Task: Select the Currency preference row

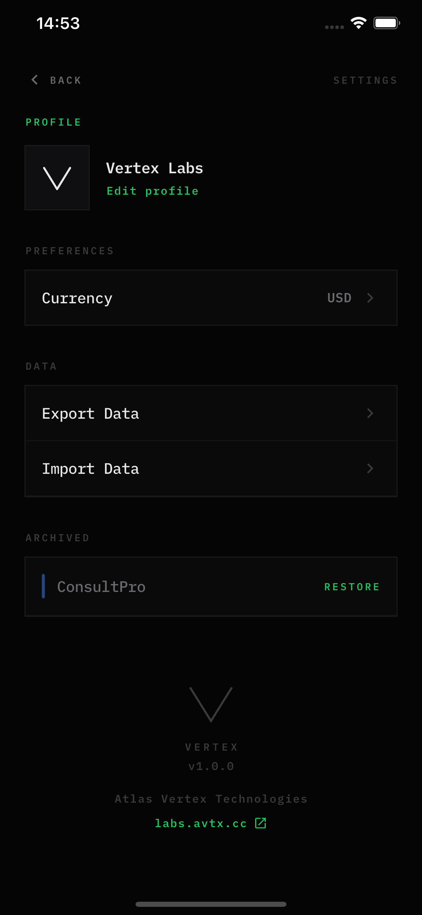Action: [x=211, y=298]
